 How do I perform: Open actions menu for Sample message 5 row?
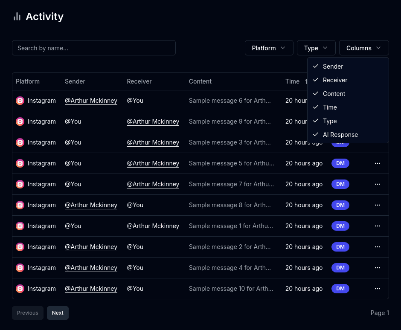click(x=377, y=163)
